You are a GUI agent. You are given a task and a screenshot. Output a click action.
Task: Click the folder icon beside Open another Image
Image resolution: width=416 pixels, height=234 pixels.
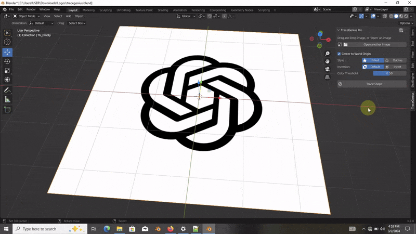[x=345, y=45]
